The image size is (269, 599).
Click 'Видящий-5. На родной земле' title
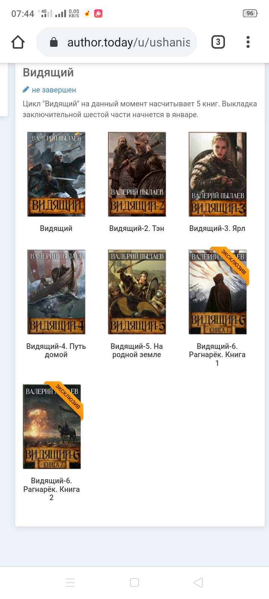point(137,350)
